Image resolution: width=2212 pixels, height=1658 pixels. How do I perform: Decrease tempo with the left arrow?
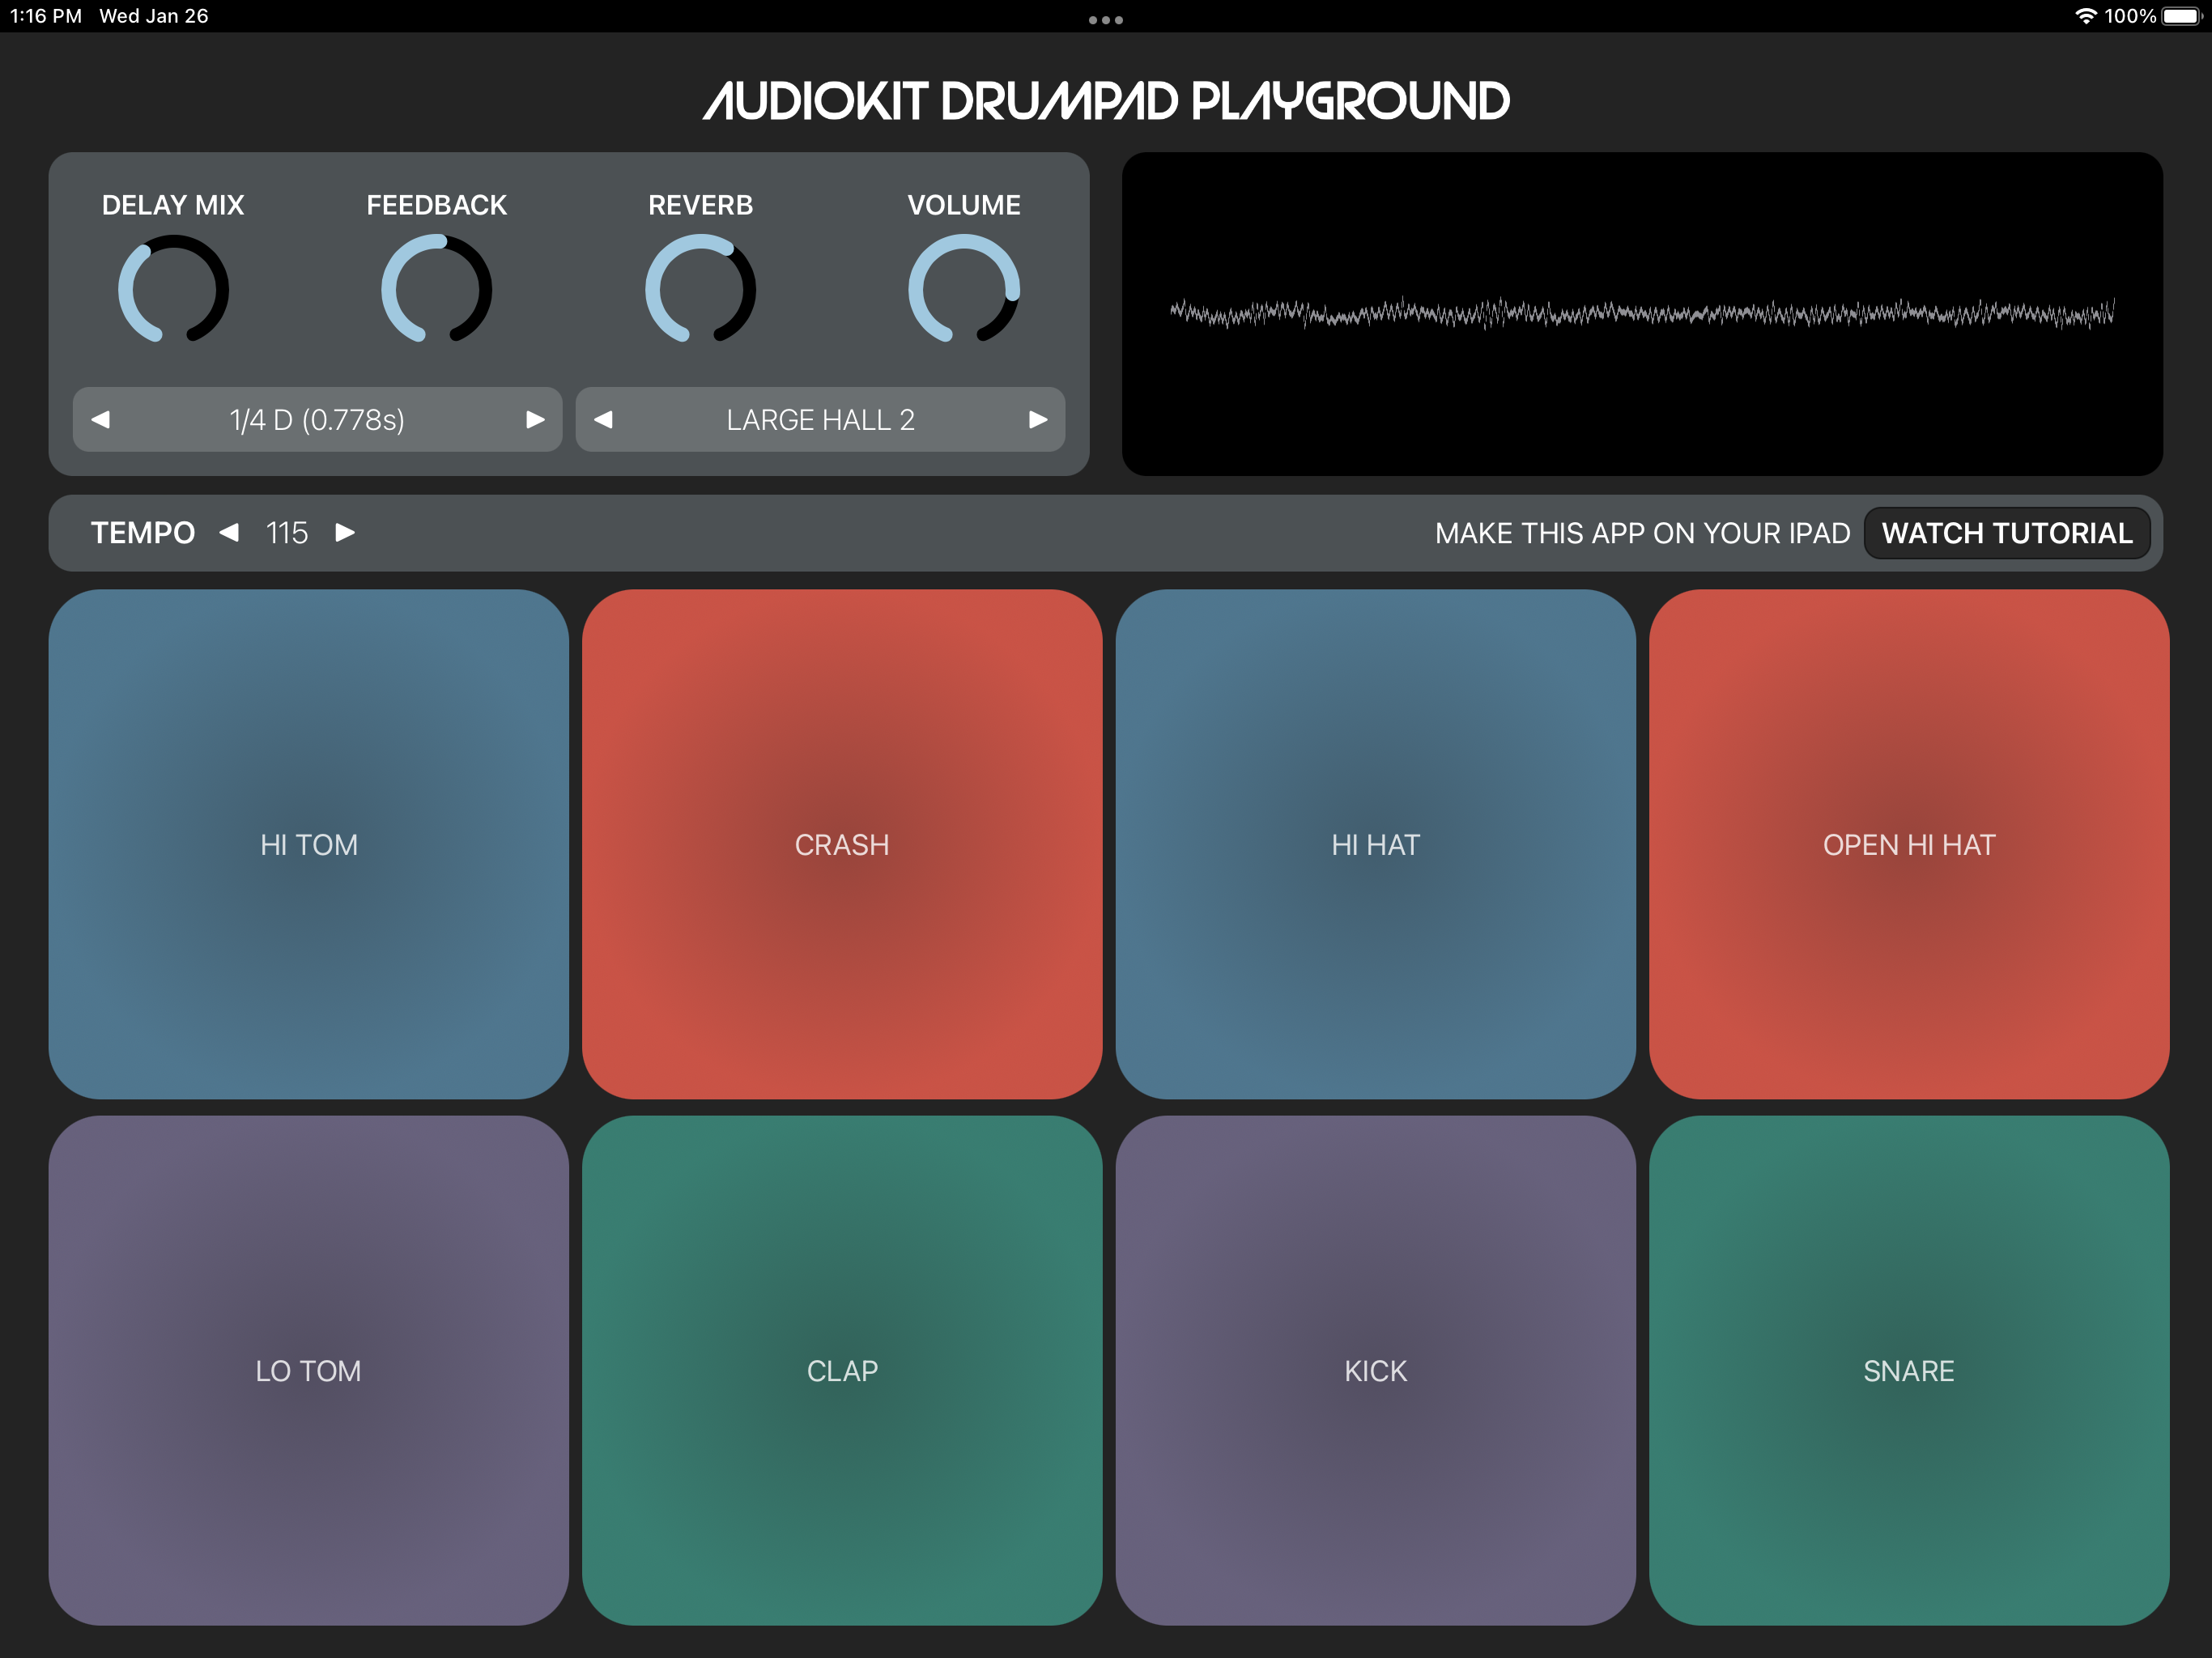coord(229,532)
